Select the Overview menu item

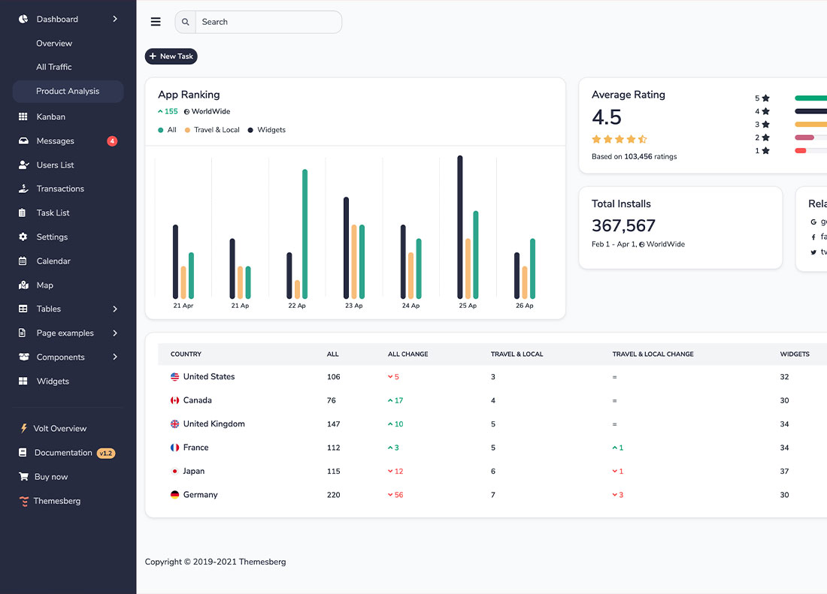point(54,44)
